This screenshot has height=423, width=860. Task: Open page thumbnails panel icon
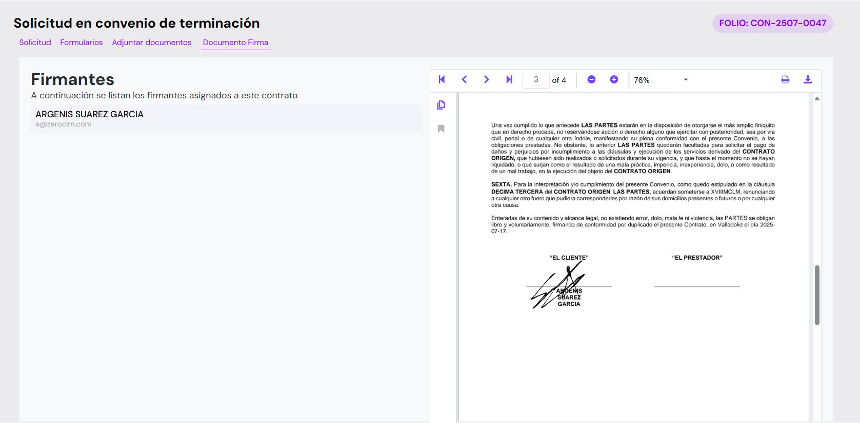(441, 105)
